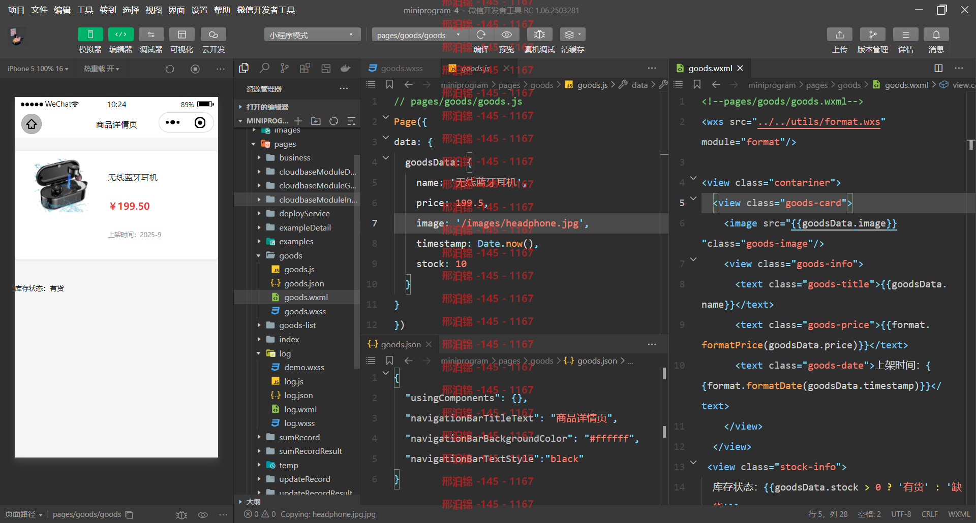Open the extensions panel icon
The width and height of the screenshot is (976, 523).
tap(305, 68)
